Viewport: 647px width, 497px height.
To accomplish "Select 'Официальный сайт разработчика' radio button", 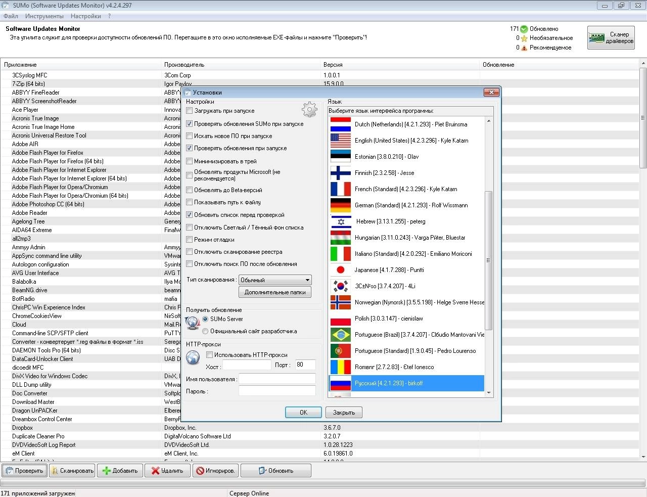I will [x=205, y=331].
